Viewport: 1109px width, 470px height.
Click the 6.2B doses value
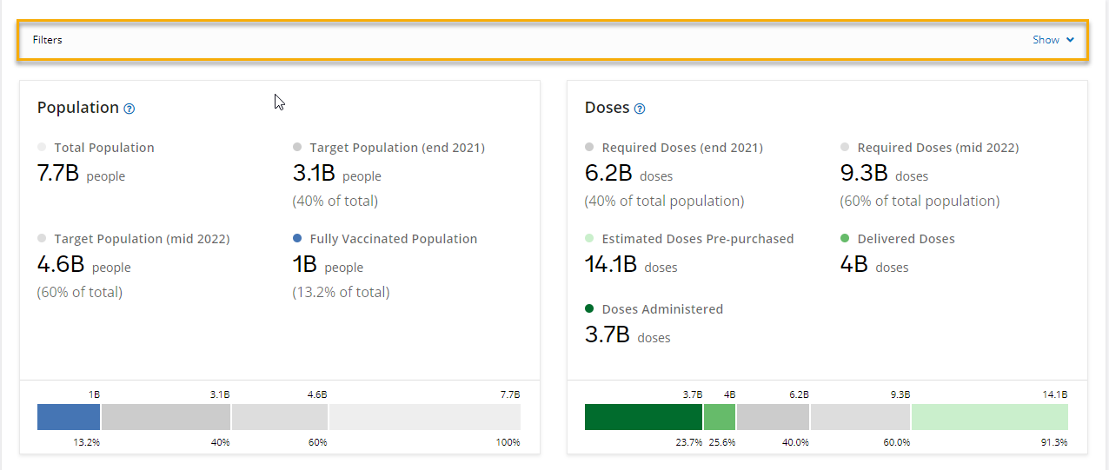(628, 174)
